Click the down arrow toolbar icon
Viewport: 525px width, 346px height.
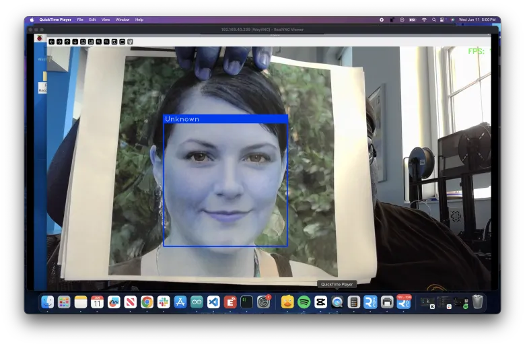75,42
